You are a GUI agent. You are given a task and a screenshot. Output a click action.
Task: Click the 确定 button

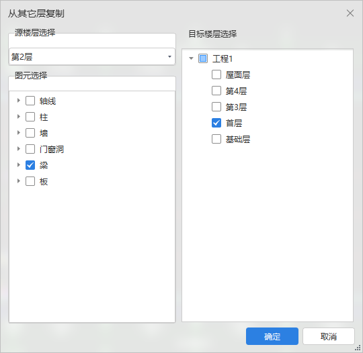point(272,336)
